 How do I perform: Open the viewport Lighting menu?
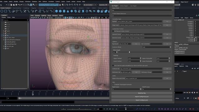(44, 16)
